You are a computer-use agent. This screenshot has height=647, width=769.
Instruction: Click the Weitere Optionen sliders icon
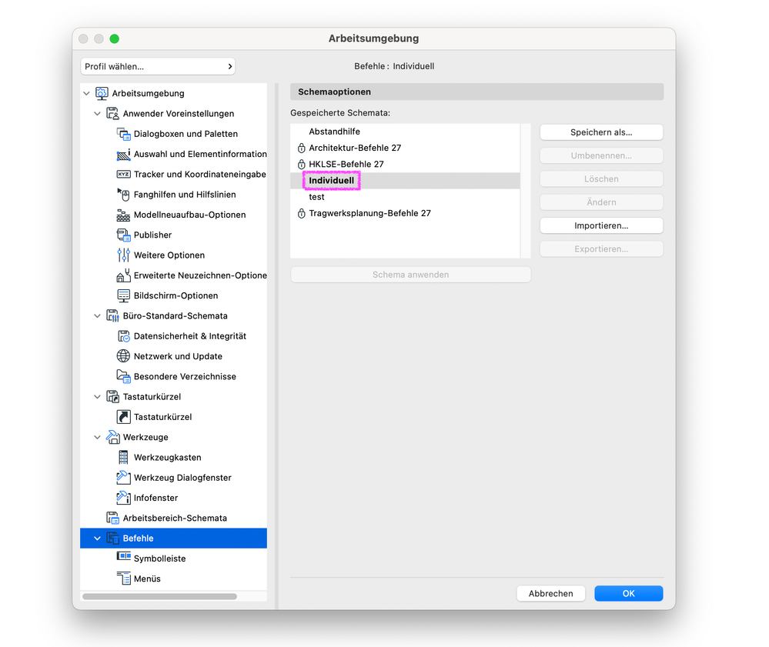(124, 255)
